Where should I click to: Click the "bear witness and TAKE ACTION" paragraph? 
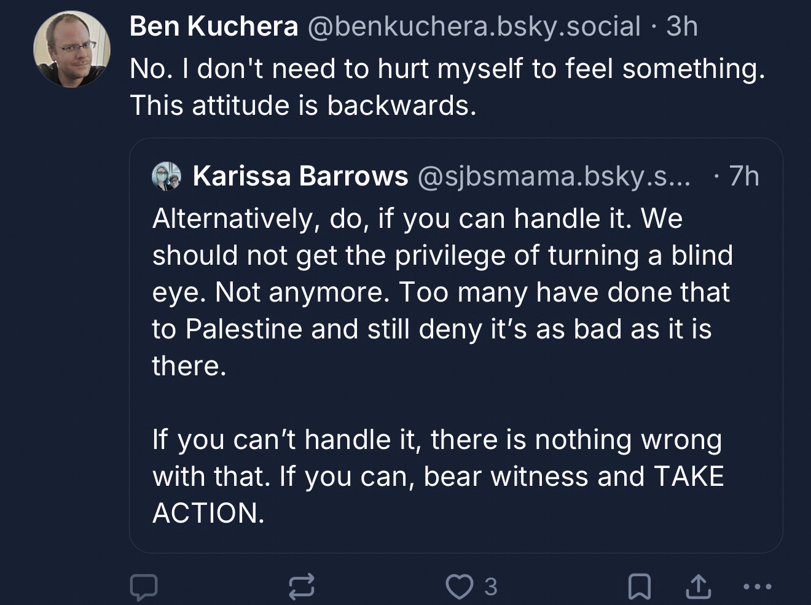437,476
